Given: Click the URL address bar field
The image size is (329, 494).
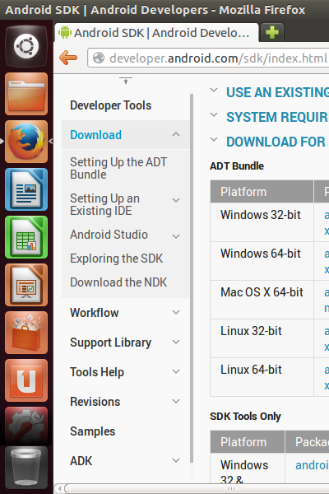Looking at the screenshot, I should point(208,58).
